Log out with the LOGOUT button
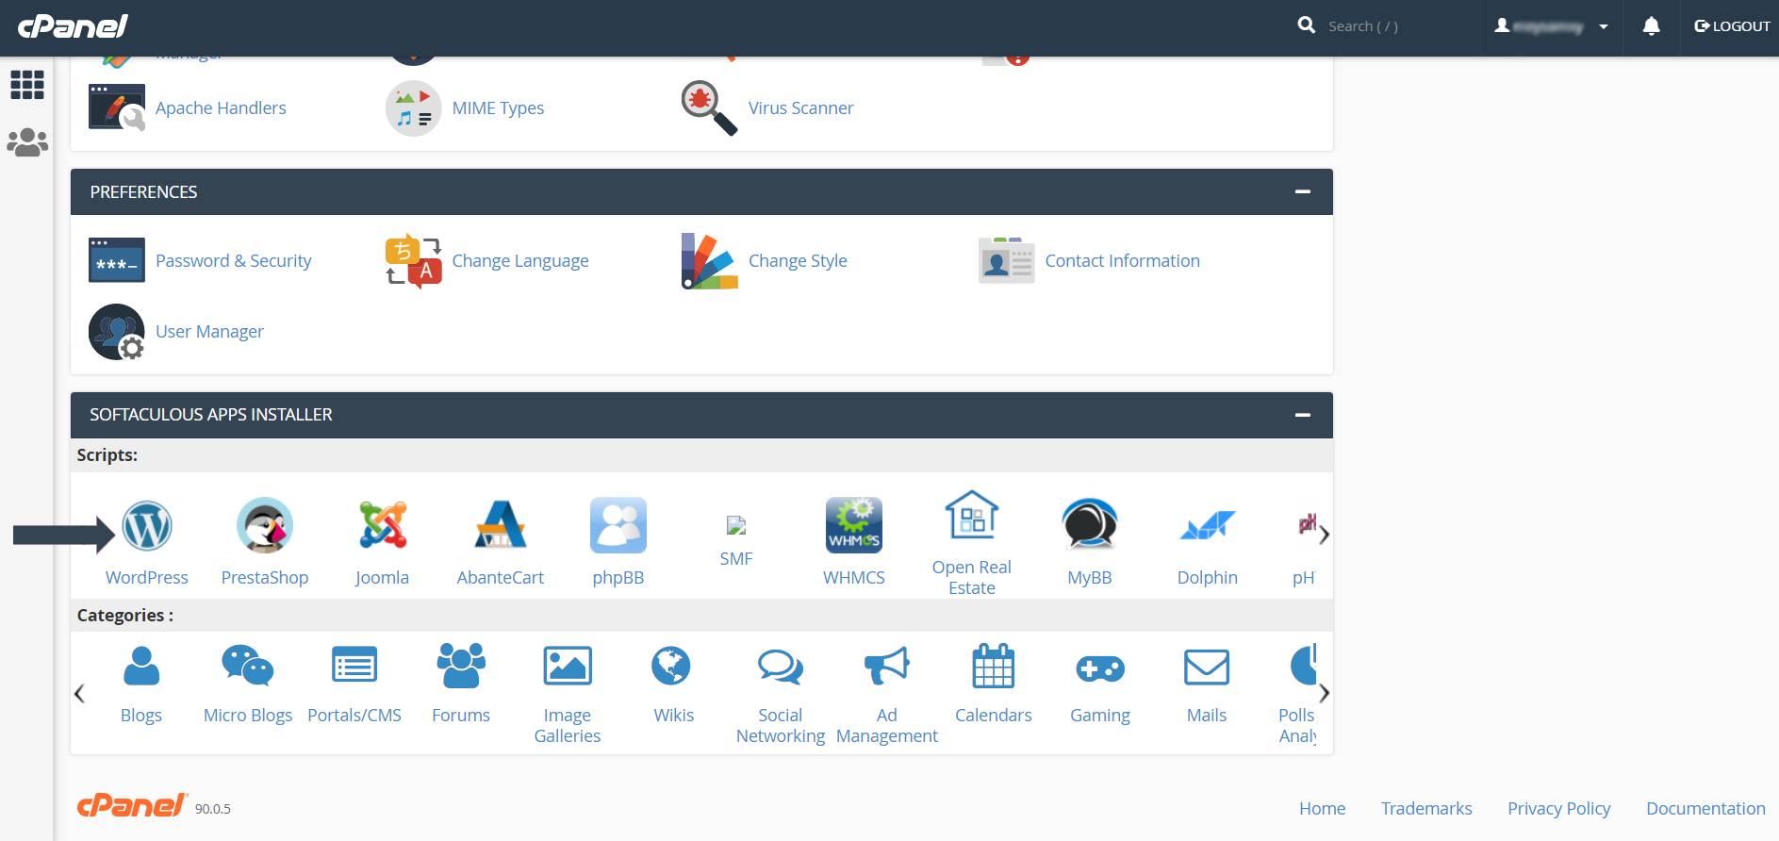 (1732, 26)
